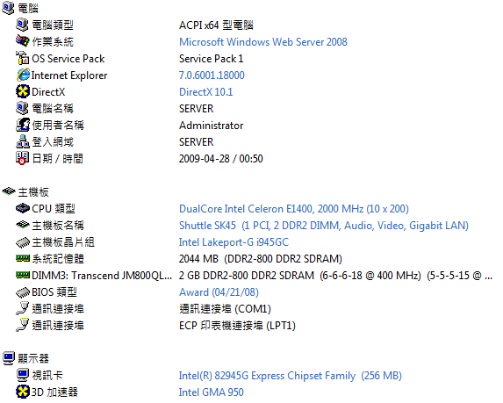Open the Intel Lakeport-G i945GC link
The height and width of the screenshot is (403, 503).
click(234, 242)
